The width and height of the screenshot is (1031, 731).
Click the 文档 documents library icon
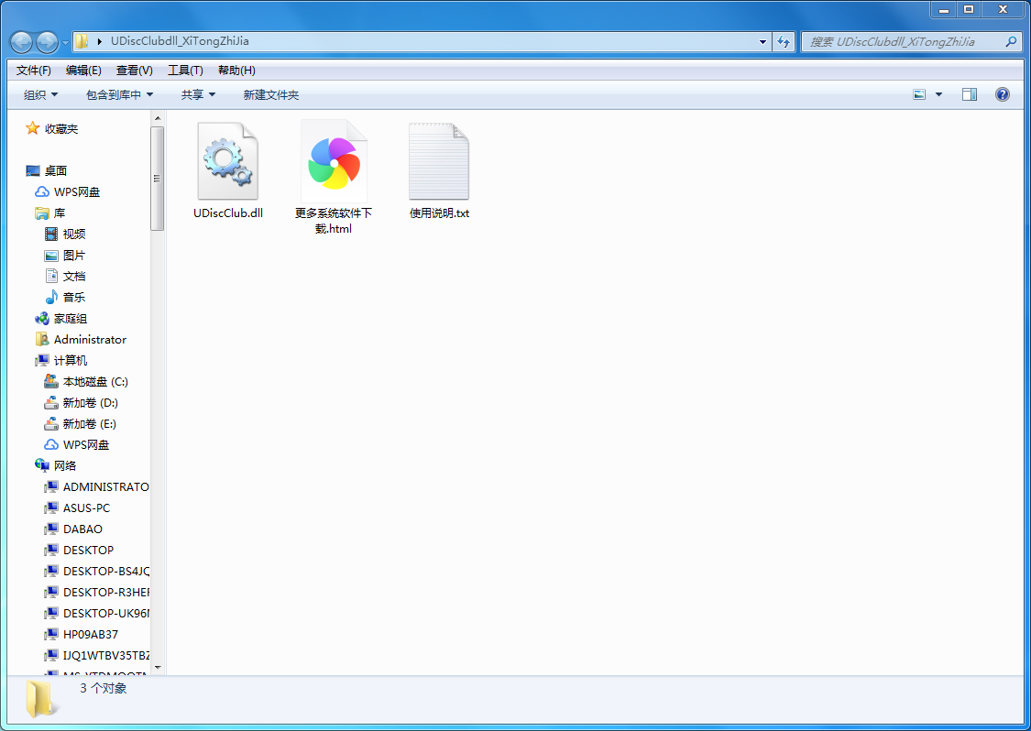point(51,276)
